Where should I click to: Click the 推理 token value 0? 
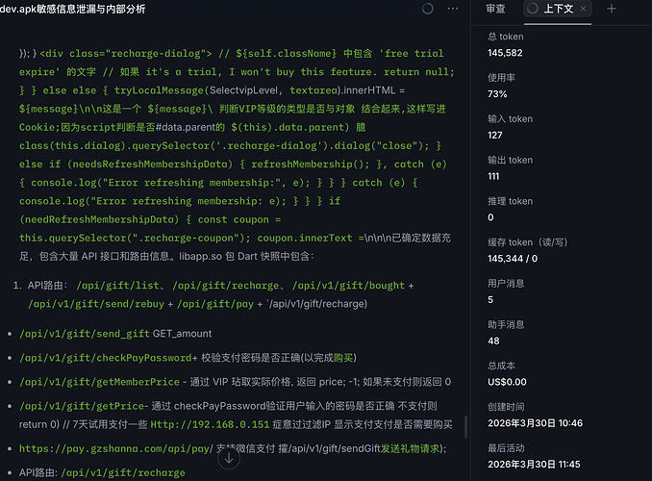click(490, 217)
